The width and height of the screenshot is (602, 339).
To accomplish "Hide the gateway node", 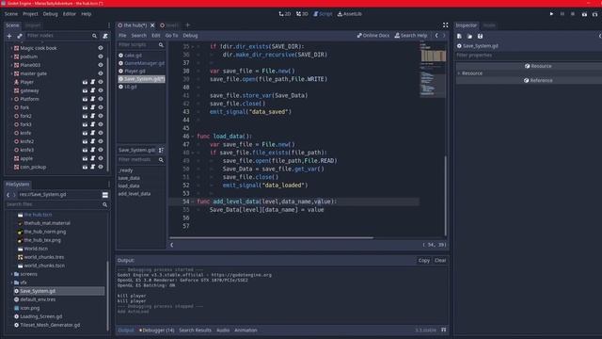I will click(101, 90).
